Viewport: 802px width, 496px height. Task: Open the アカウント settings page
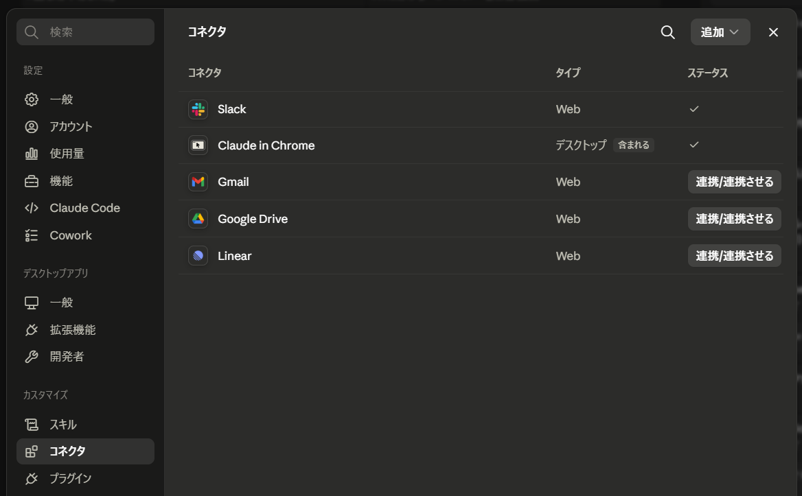(x=85, y=127)
